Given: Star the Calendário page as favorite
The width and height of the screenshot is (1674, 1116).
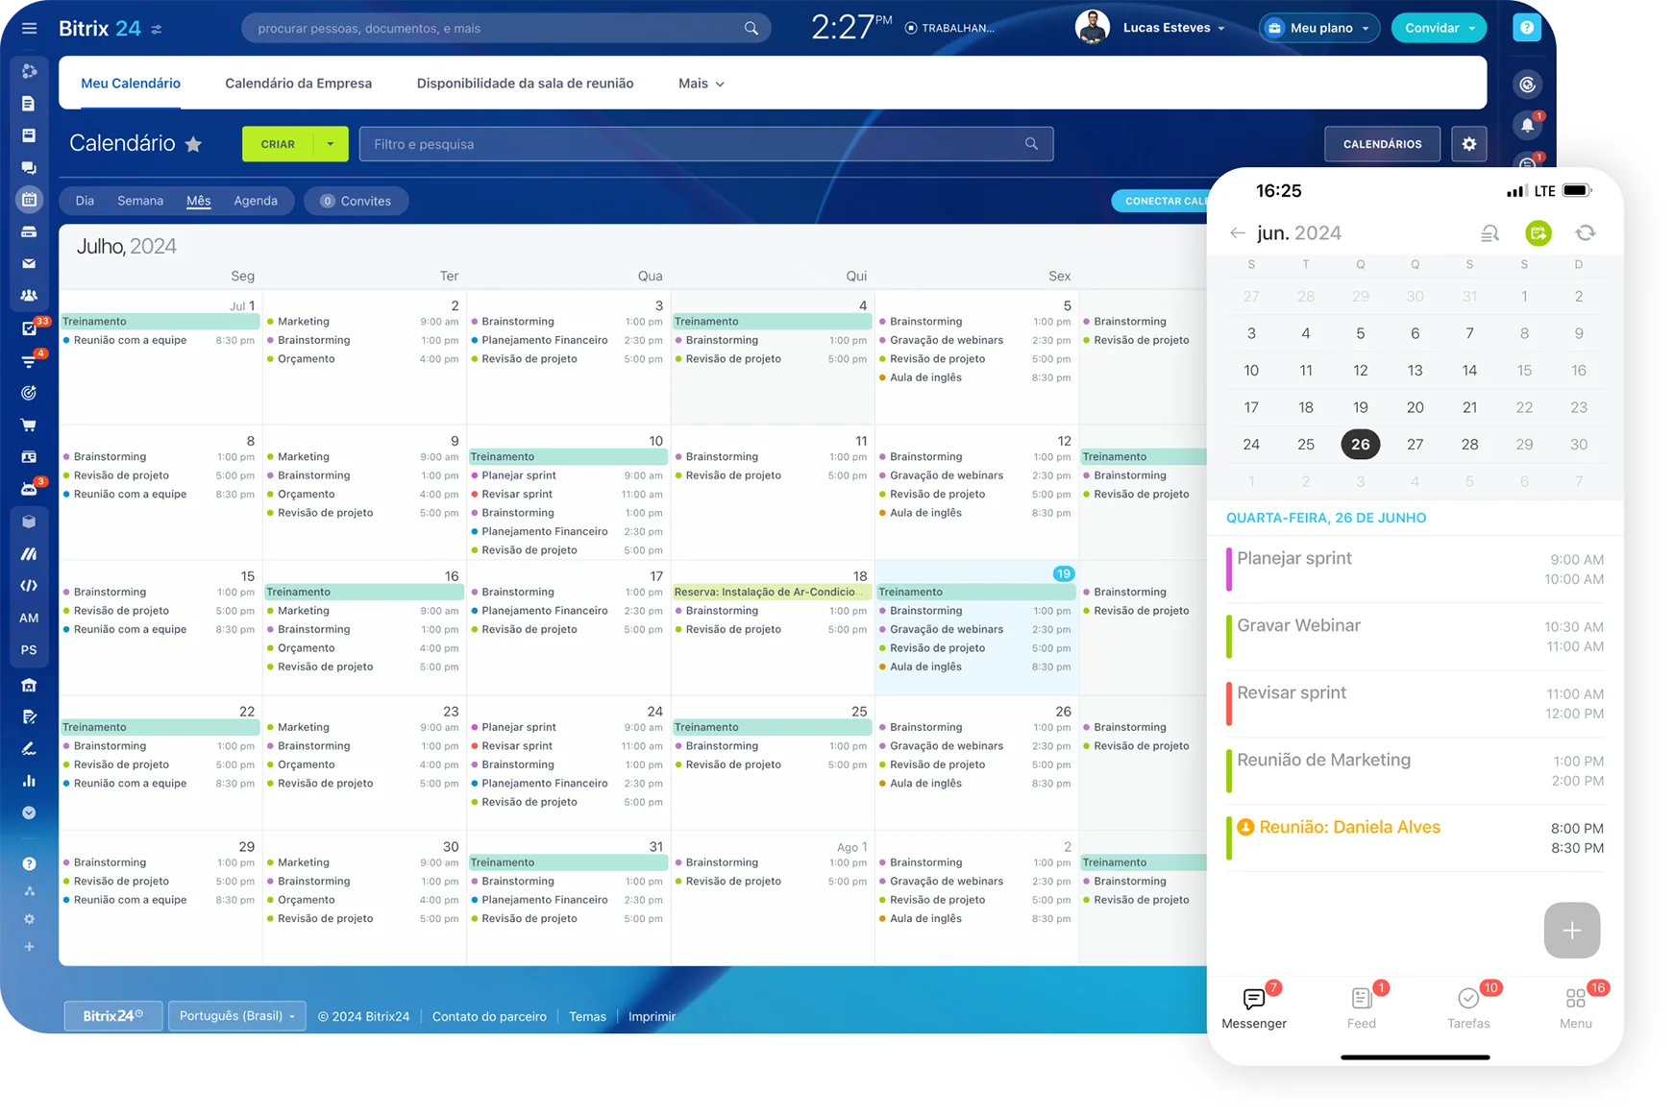Looking at the screenshot, I should point(193,144).
